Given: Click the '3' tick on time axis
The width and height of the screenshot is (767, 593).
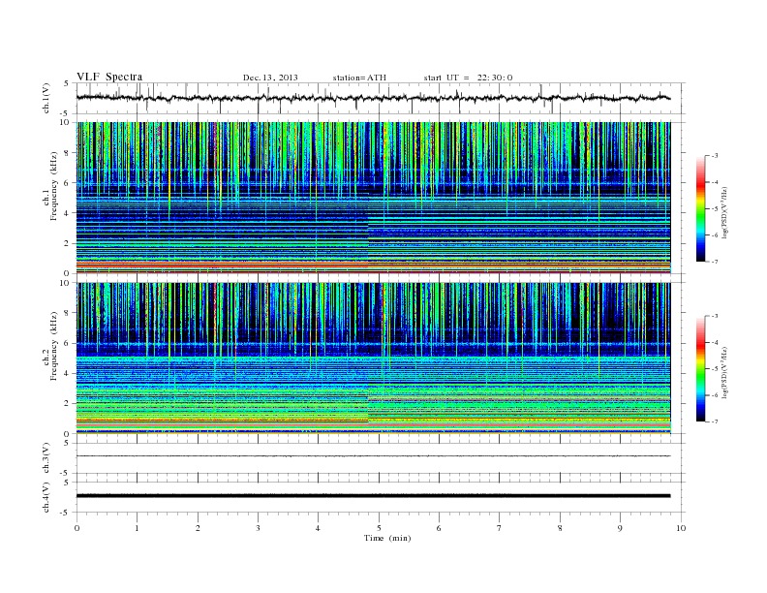Looking at the screenshot, I should pyautogui.click(x=258, y=528).
